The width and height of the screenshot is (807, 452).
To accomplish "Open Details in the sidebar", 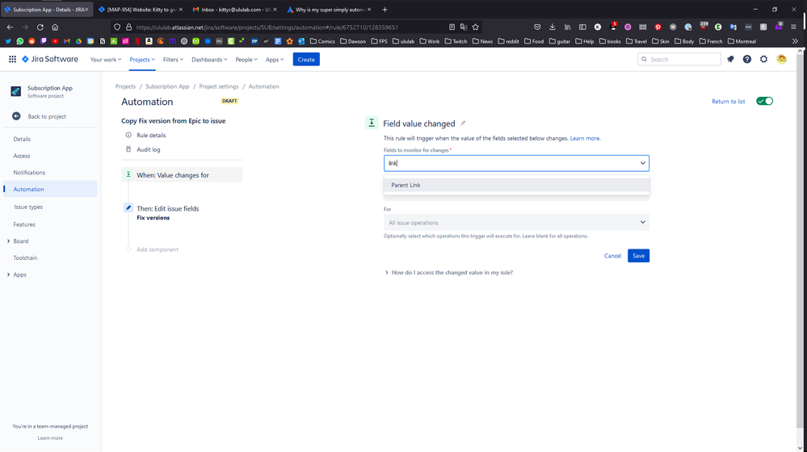I will (x=22, y=139).
